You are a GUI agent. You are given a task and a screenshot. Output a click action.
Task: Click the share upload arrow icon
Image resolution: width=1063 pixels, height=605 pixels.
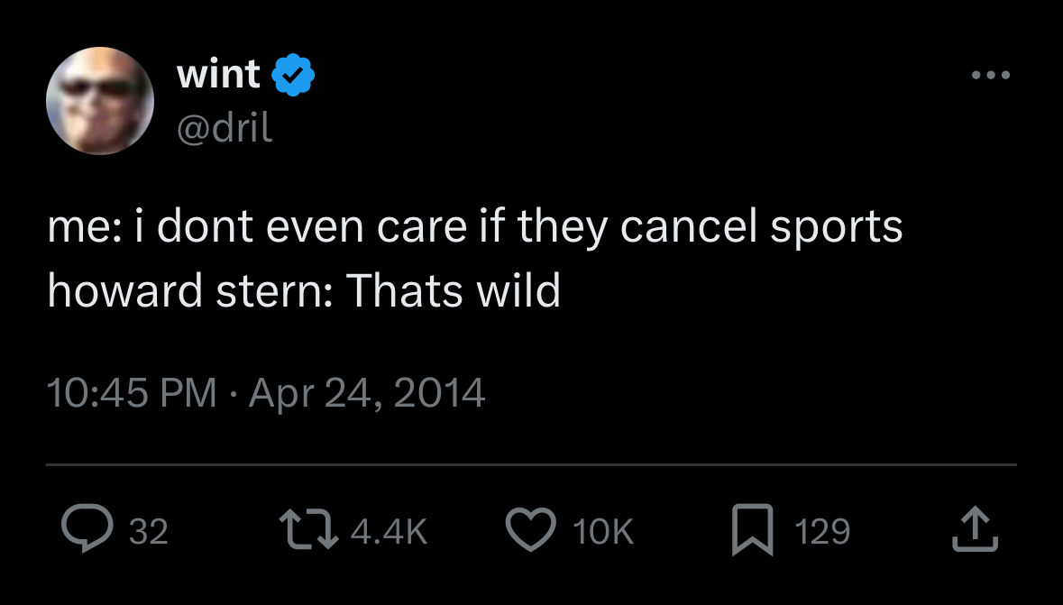pyautogui.click(x=976, y=530)
